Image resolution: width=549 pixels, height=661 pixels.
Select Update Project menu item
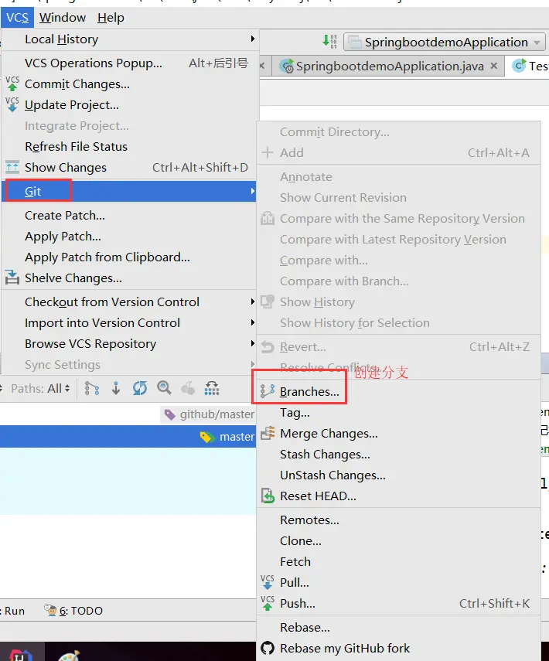tap(129, 104)
